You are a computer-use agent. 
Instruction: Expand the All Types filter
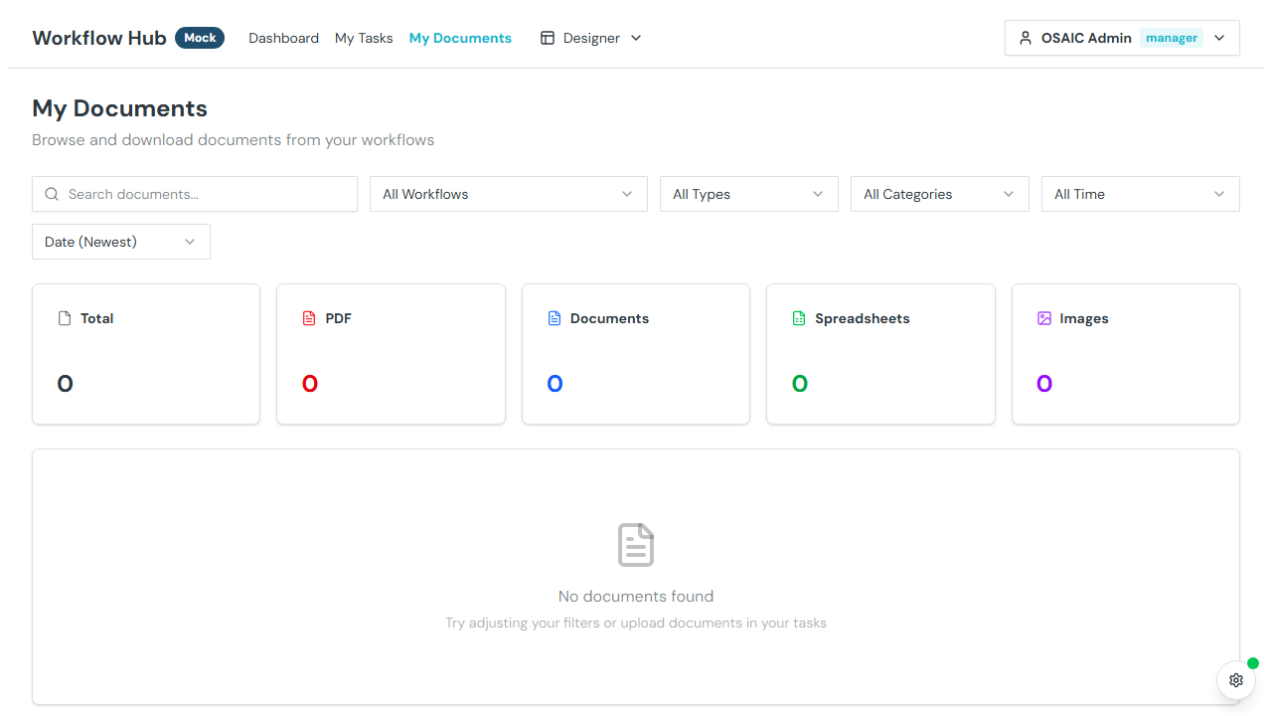coord(748,194)
